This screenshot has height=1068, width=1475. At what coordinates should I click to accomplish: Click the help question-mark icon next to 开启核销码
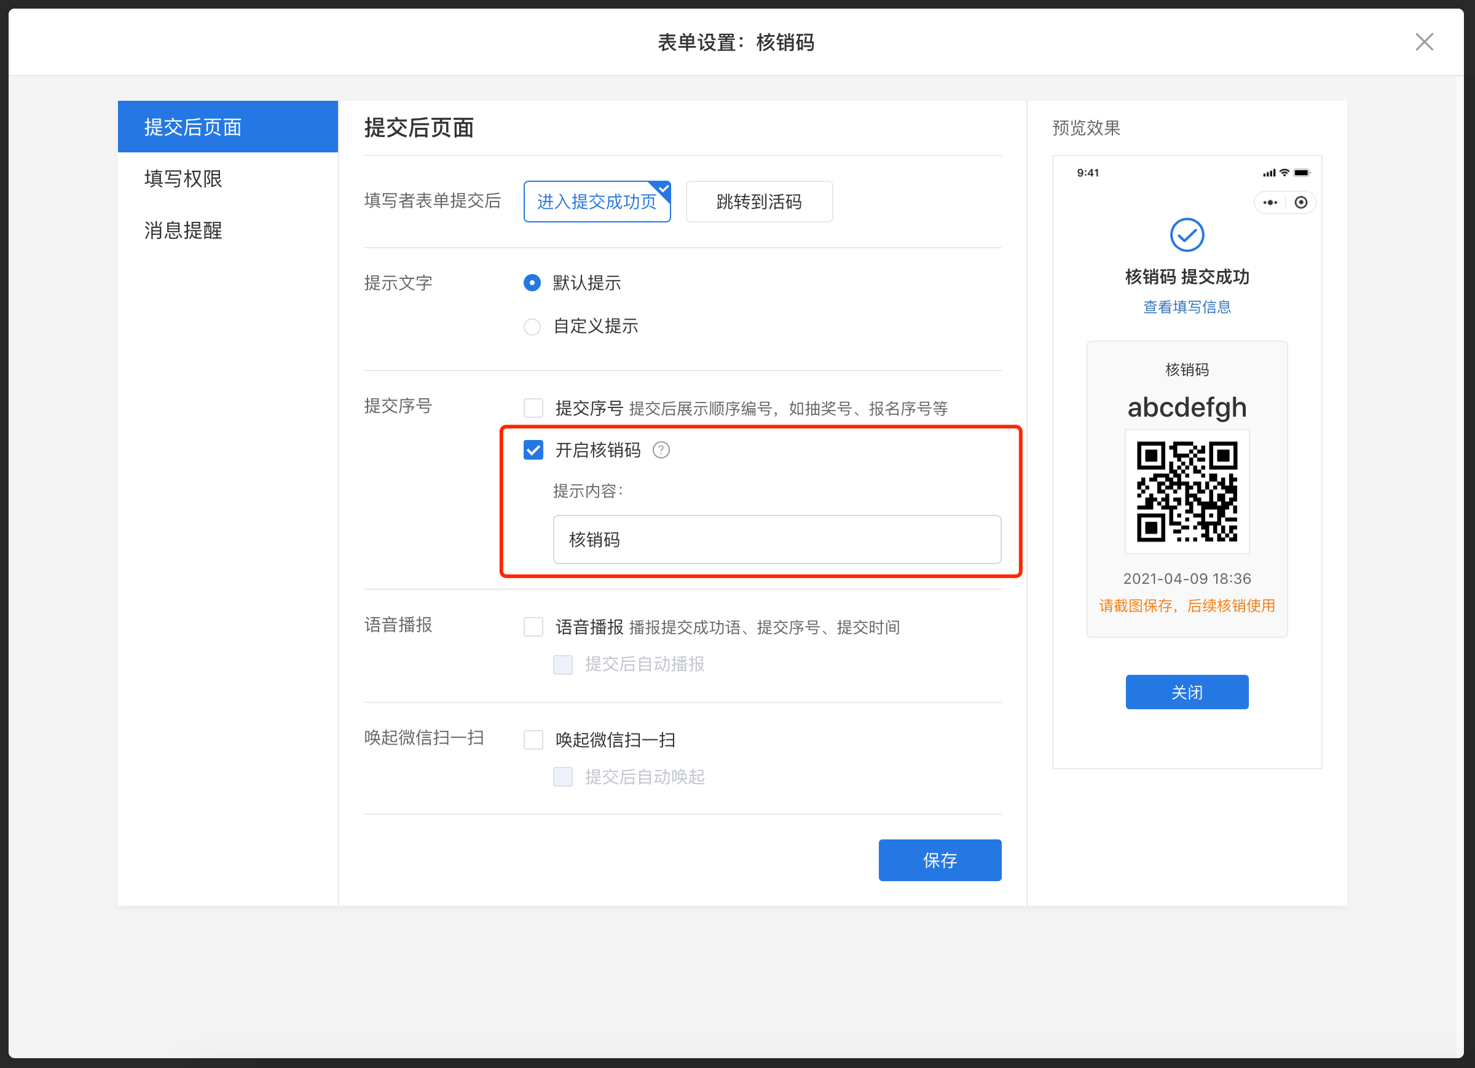click(661, 450)
